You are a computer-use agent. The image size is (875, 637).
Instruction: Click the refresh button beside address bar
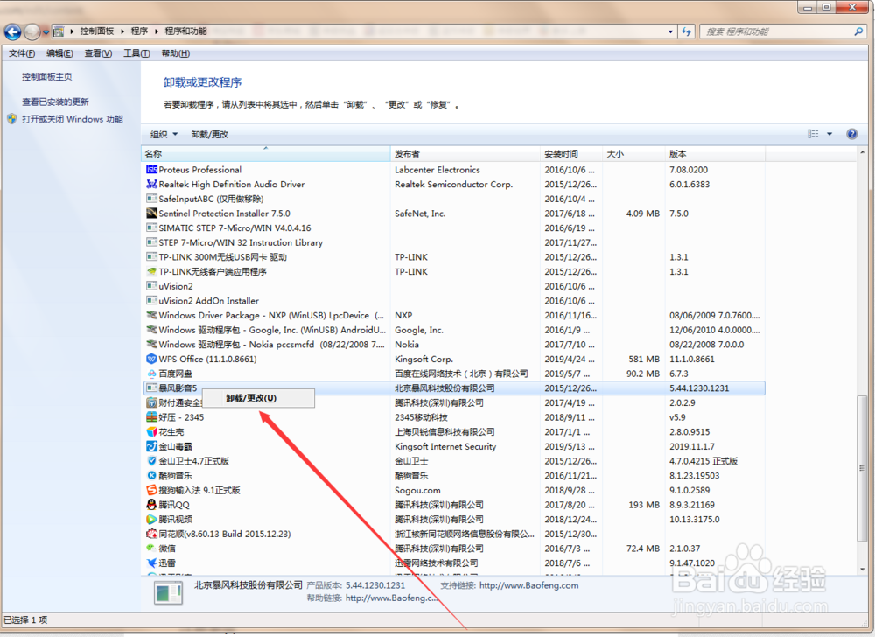tap(686, 31)
